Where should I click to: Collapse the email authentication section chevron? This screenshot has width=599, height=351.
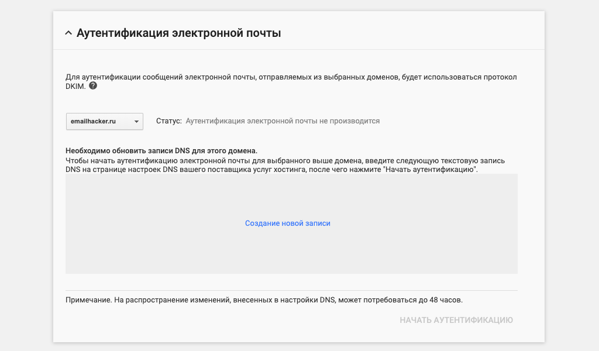click(68, 33)
